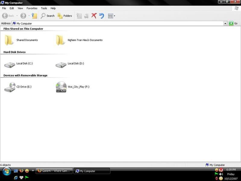Expand the Forward history dropdown arrow
The height and width of the screenshot is (181, 241).
[x=29, y=16]
